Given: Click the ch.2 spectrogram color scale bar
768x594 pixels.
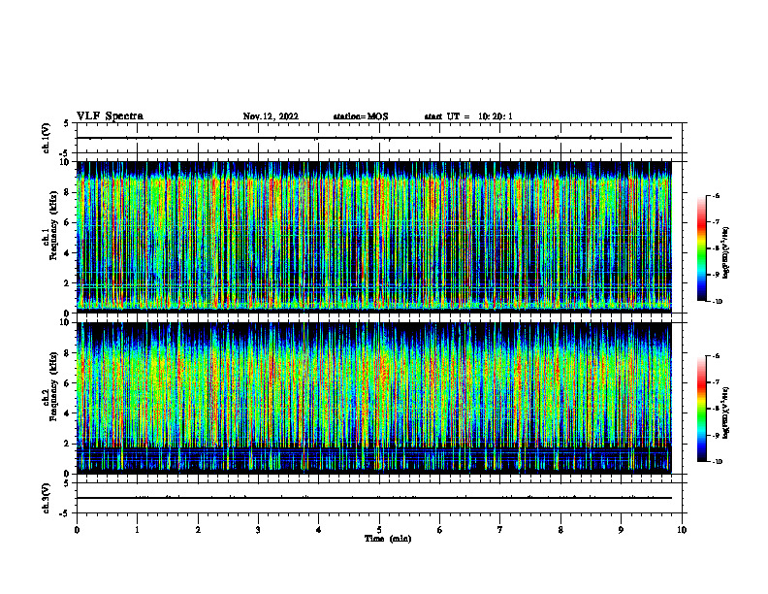Looking at the screenshot, I should [702, 409].
